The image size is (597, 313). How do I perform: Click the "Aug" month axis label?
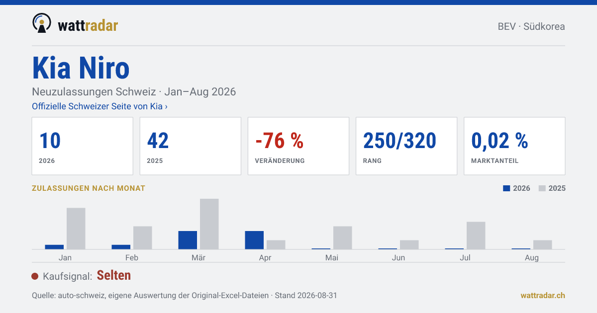(x=532, y=258)
